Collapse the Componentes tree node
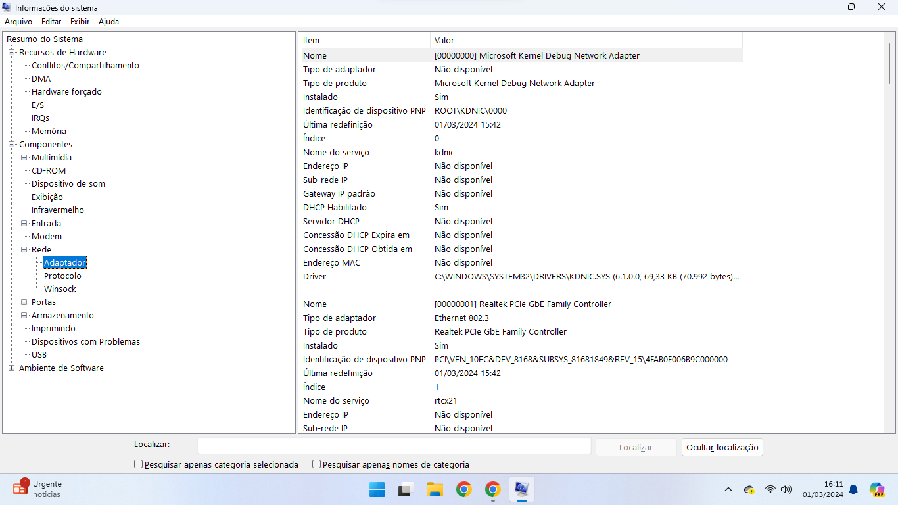 (11, 145)
